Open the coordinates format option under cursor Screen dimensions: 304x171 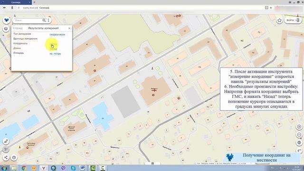point(54,44)
